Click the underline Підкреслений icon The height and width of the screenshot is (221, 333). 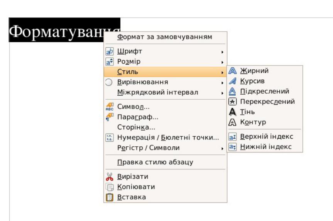[232, 91]
